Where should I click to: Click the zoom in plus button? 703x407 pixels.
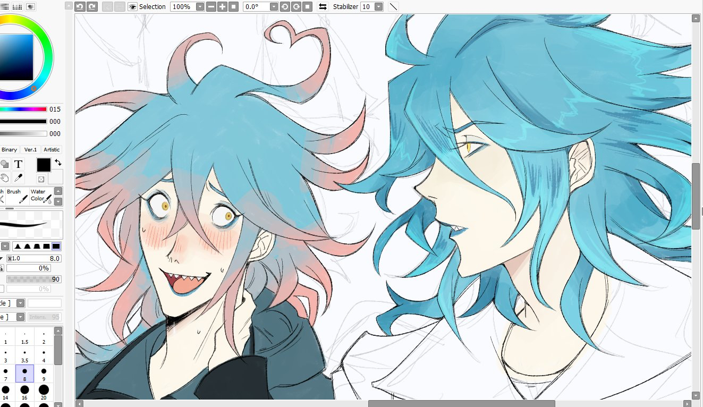222,7
